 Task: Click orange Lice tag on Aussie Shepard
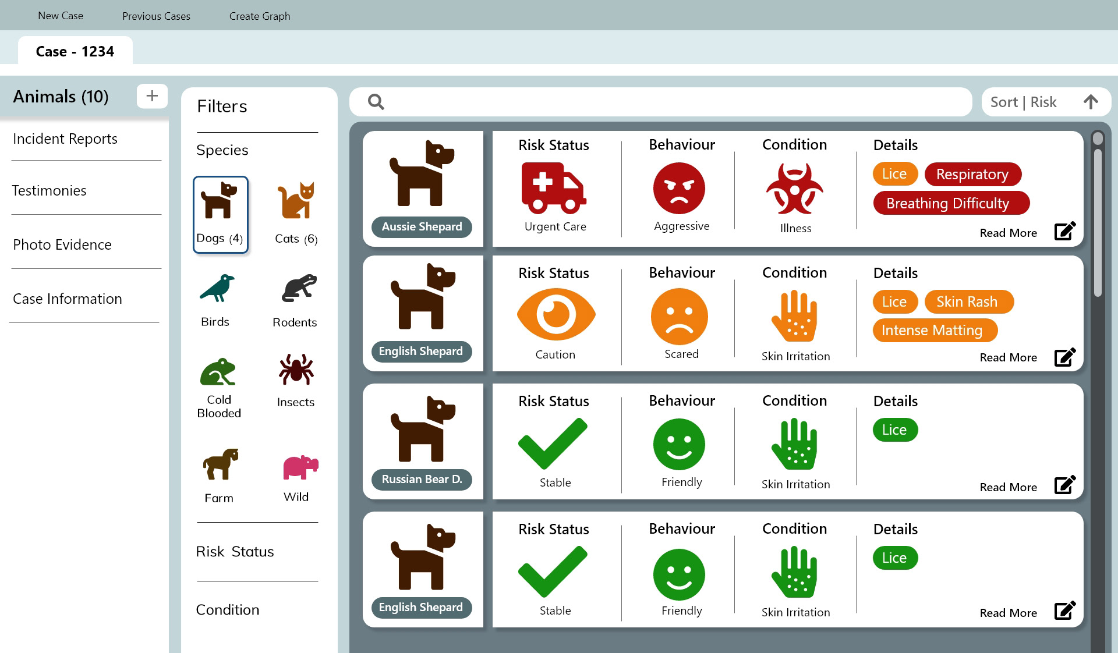[895, 173]
